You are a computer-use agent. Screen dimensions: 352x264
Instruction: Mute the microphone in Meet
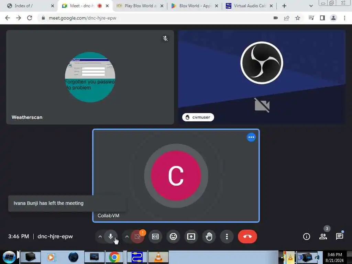click(x=111, y=236)
